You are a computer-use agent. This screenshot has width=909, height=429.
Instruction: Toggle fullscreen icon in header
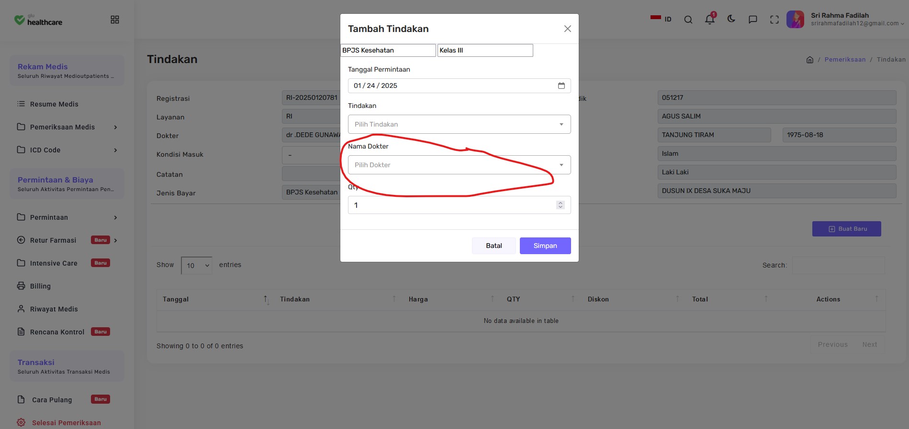774,20
